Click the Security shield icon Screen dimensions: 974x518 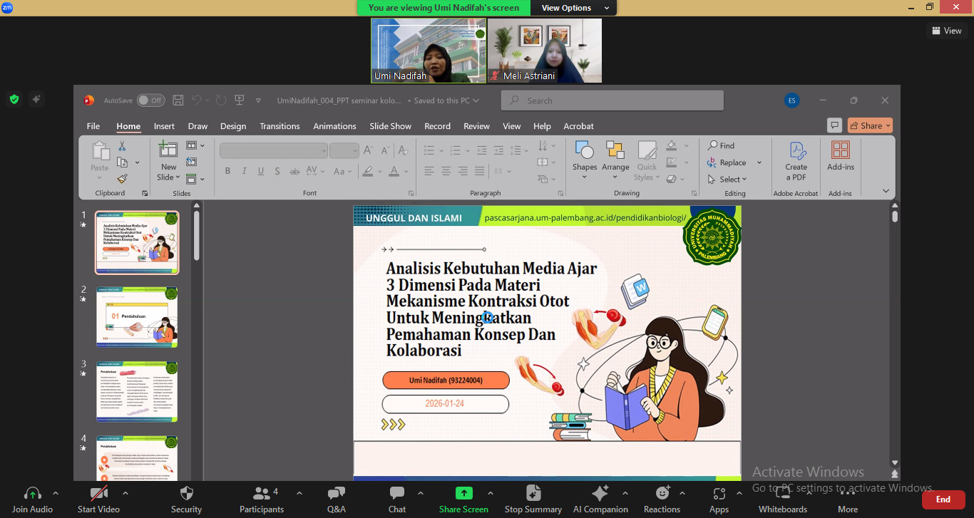pos(187,493)
